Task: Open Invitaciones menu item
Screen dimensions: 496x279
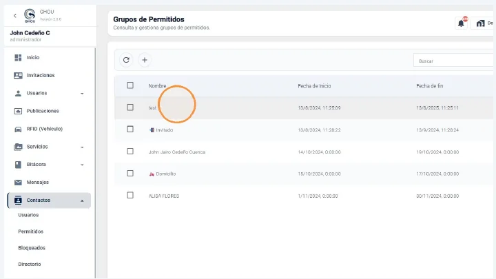Action: pyautogui.click(x=41, y=75)
